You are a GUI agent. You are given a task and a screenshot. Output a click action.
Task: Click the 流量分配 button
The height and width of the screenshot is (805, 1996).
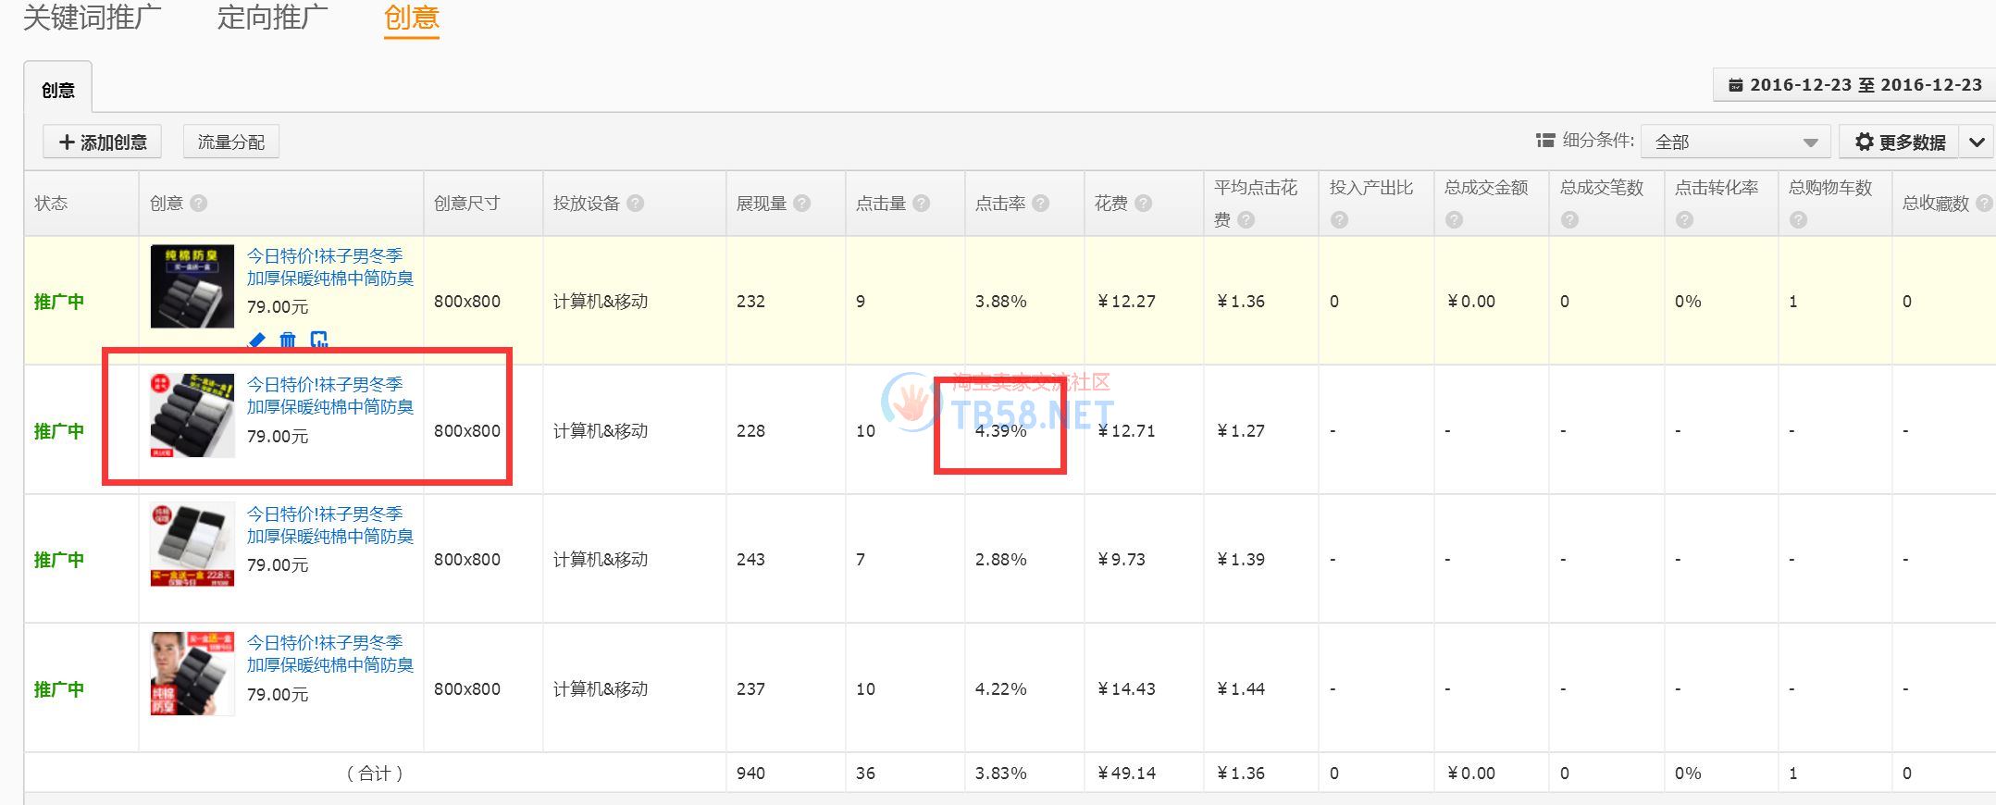tap(231, 142)
